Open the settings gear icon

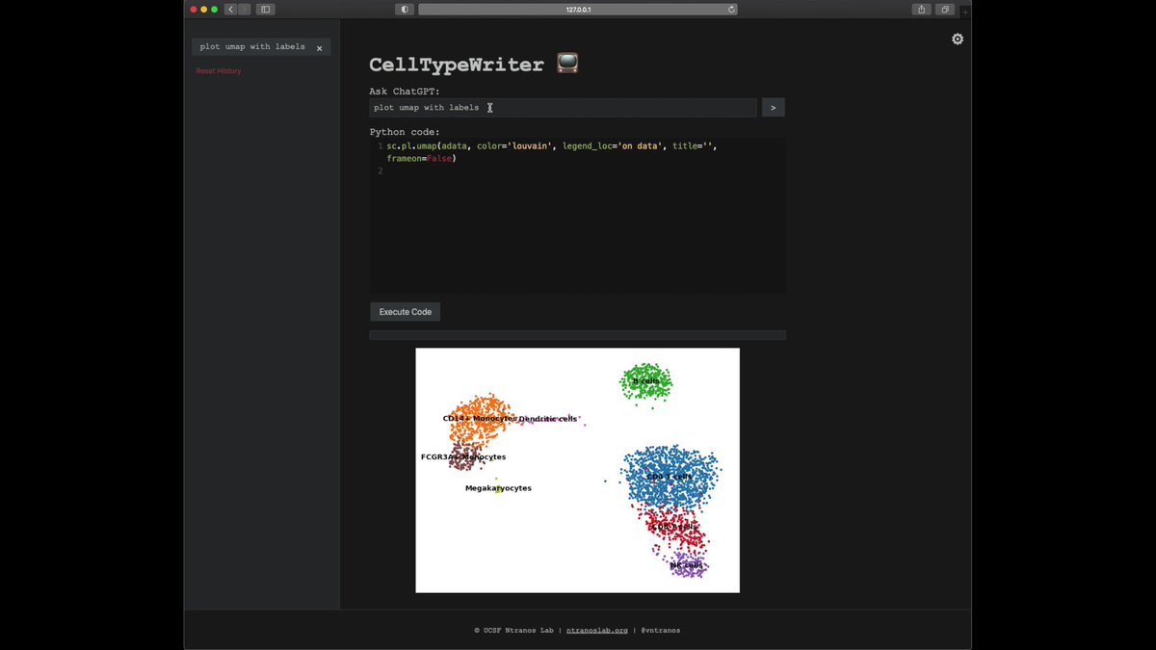coord(957,39)
